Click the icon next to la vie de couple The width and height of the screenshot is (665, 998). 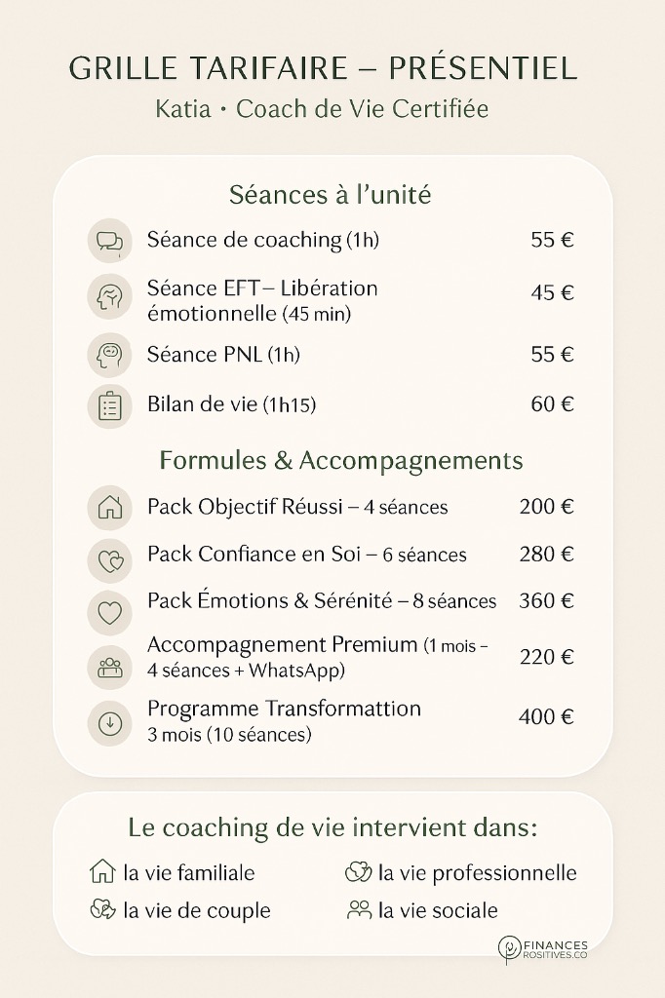click(x=101, y=909)
